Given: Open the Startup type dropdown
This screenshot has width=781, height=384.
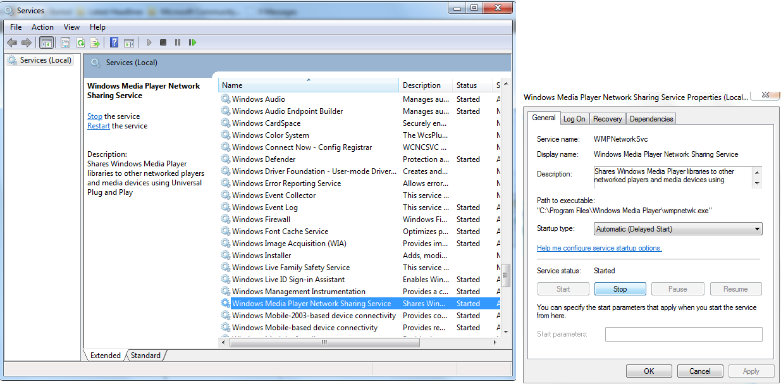Looking at the screenshot, I should (x=678, y=229).
